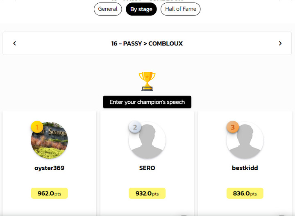Click the 962.0 pts score badge
The width and height of the screenshot is (295, 216).
point(49,193)
